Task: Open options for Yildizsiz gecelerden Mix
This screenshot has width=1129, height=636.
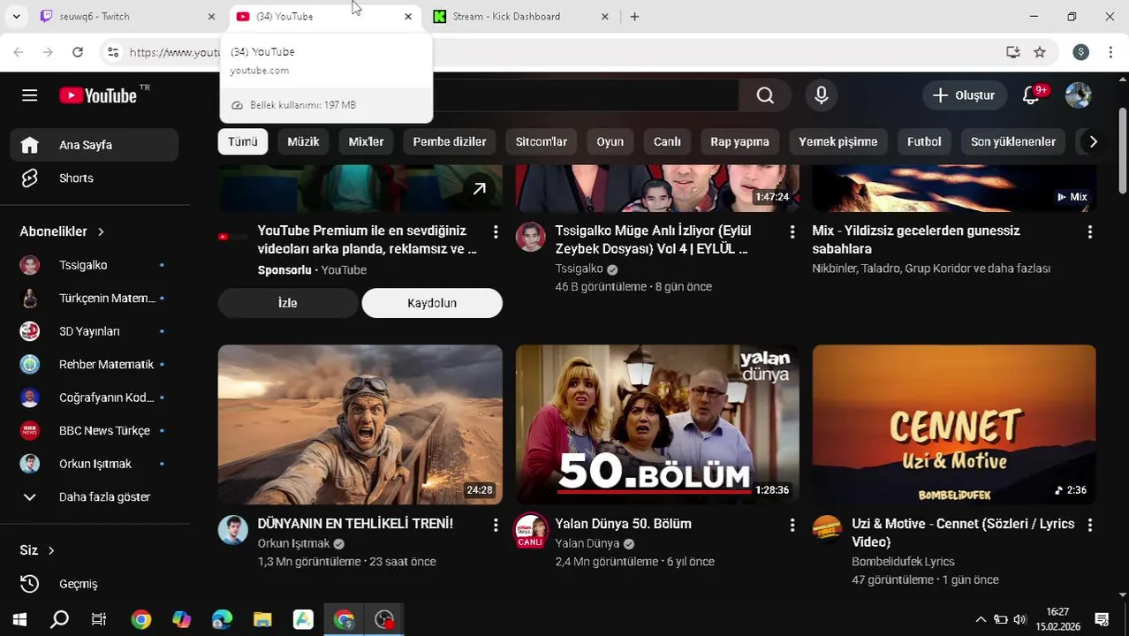Action: click(1089, 231)
